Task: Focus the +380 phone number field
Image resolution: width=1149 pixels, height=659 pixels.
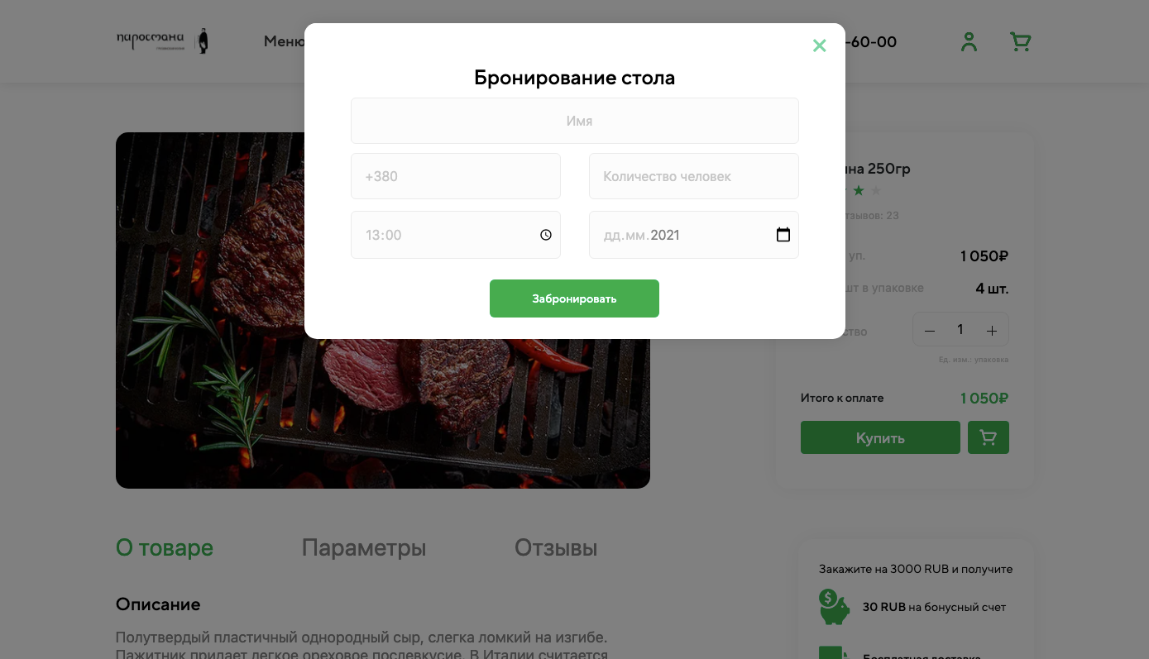Action: [x=456, y=176]
